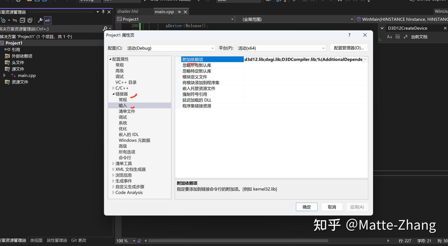Viewport: 448px width, 246px height.
Task: Toggle preview selected items in Solution Explorer
Action: [x=47, y=20]
